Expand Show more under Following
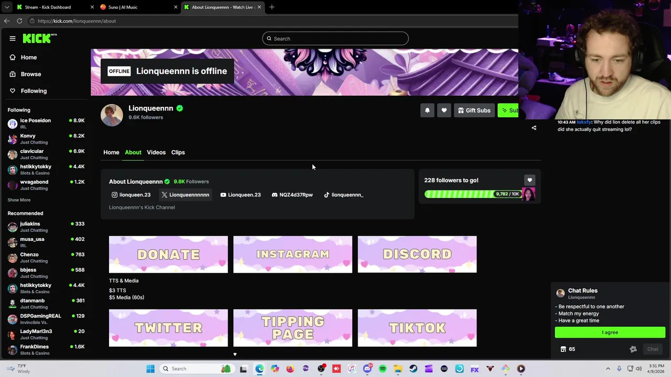 pyautogui.click(x=19, y=200)
